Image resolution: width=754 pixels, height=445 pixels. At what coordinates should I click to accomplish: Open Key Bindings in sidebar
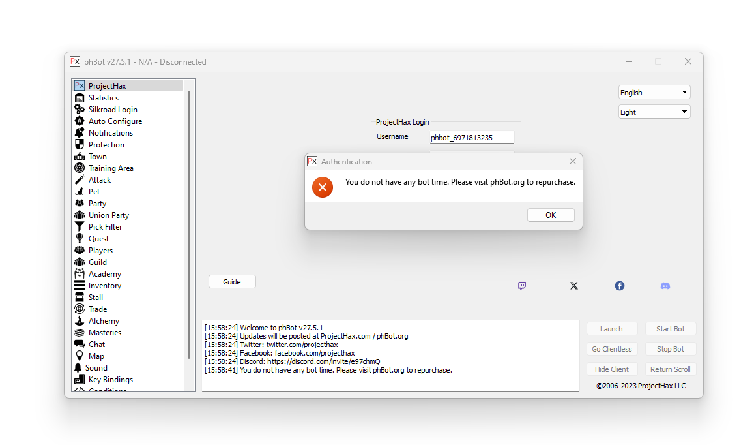(x=110, y=380)
